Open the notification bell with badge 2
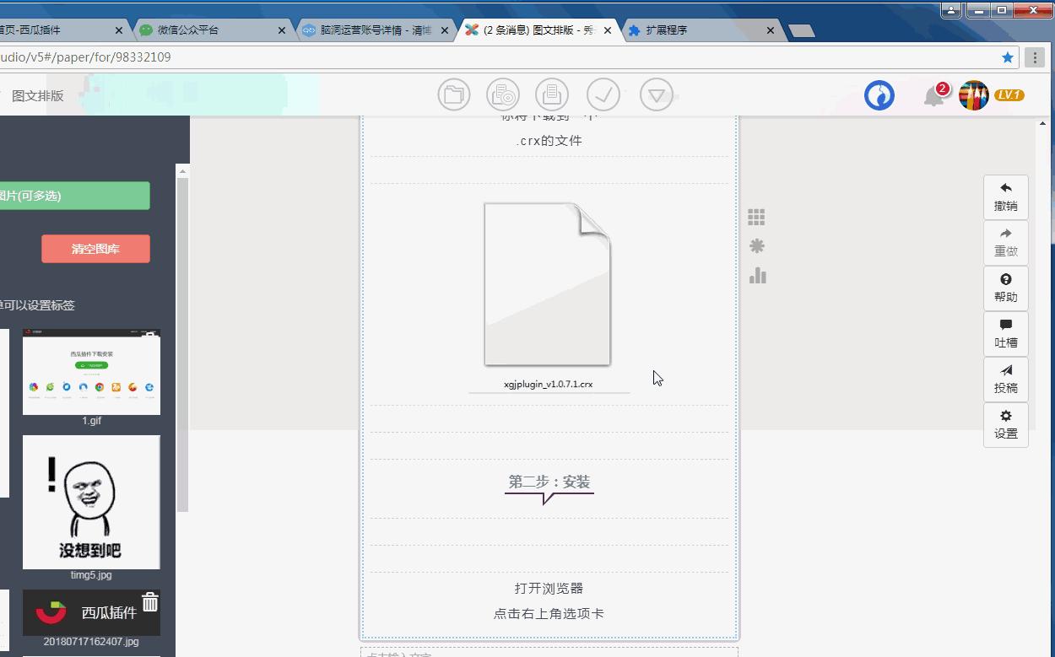Screen dimensions: 1055x657 pyautogui.click(x=933, y=94)
